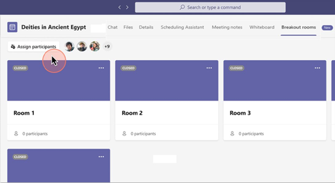This screenshot has width=335, height=183.
Task: Click the Deities in Ancient Egypt title
Action: coord(54,27)
